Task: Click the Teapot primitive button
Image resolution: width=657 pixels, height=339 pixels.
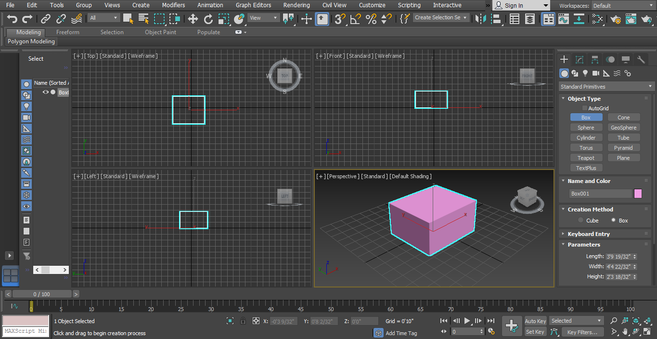Action: point(586,157)
